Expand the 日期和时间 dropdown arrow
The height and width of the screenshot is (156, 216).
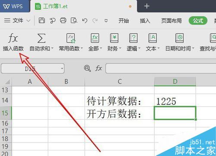[x=193, y=48]
